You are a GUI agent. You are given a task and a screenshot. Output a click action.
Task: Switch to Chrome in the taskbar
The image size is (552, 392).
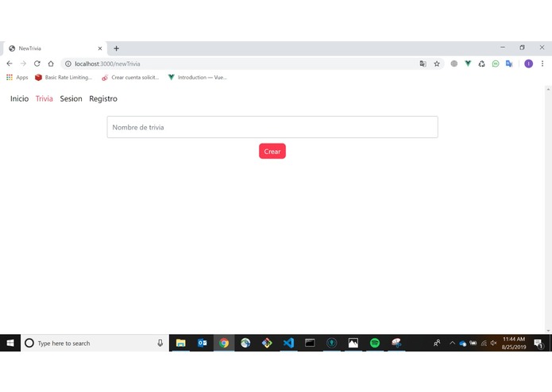224,343
